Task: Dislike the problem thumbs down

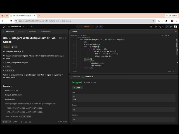Action: click(10, 122)
